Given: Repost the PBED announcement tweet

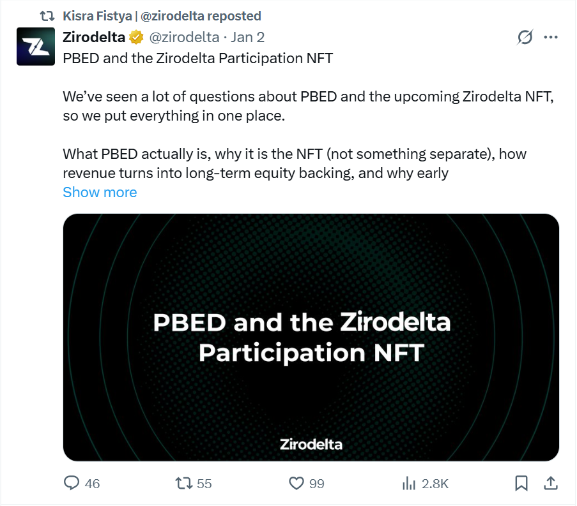Looking at the screenshot, I should 183,484.
